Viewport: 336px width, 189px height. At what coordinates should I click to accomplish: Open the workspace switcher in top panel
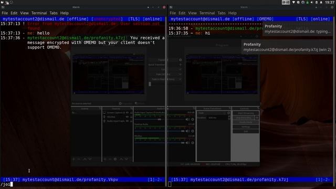[286, 2]
